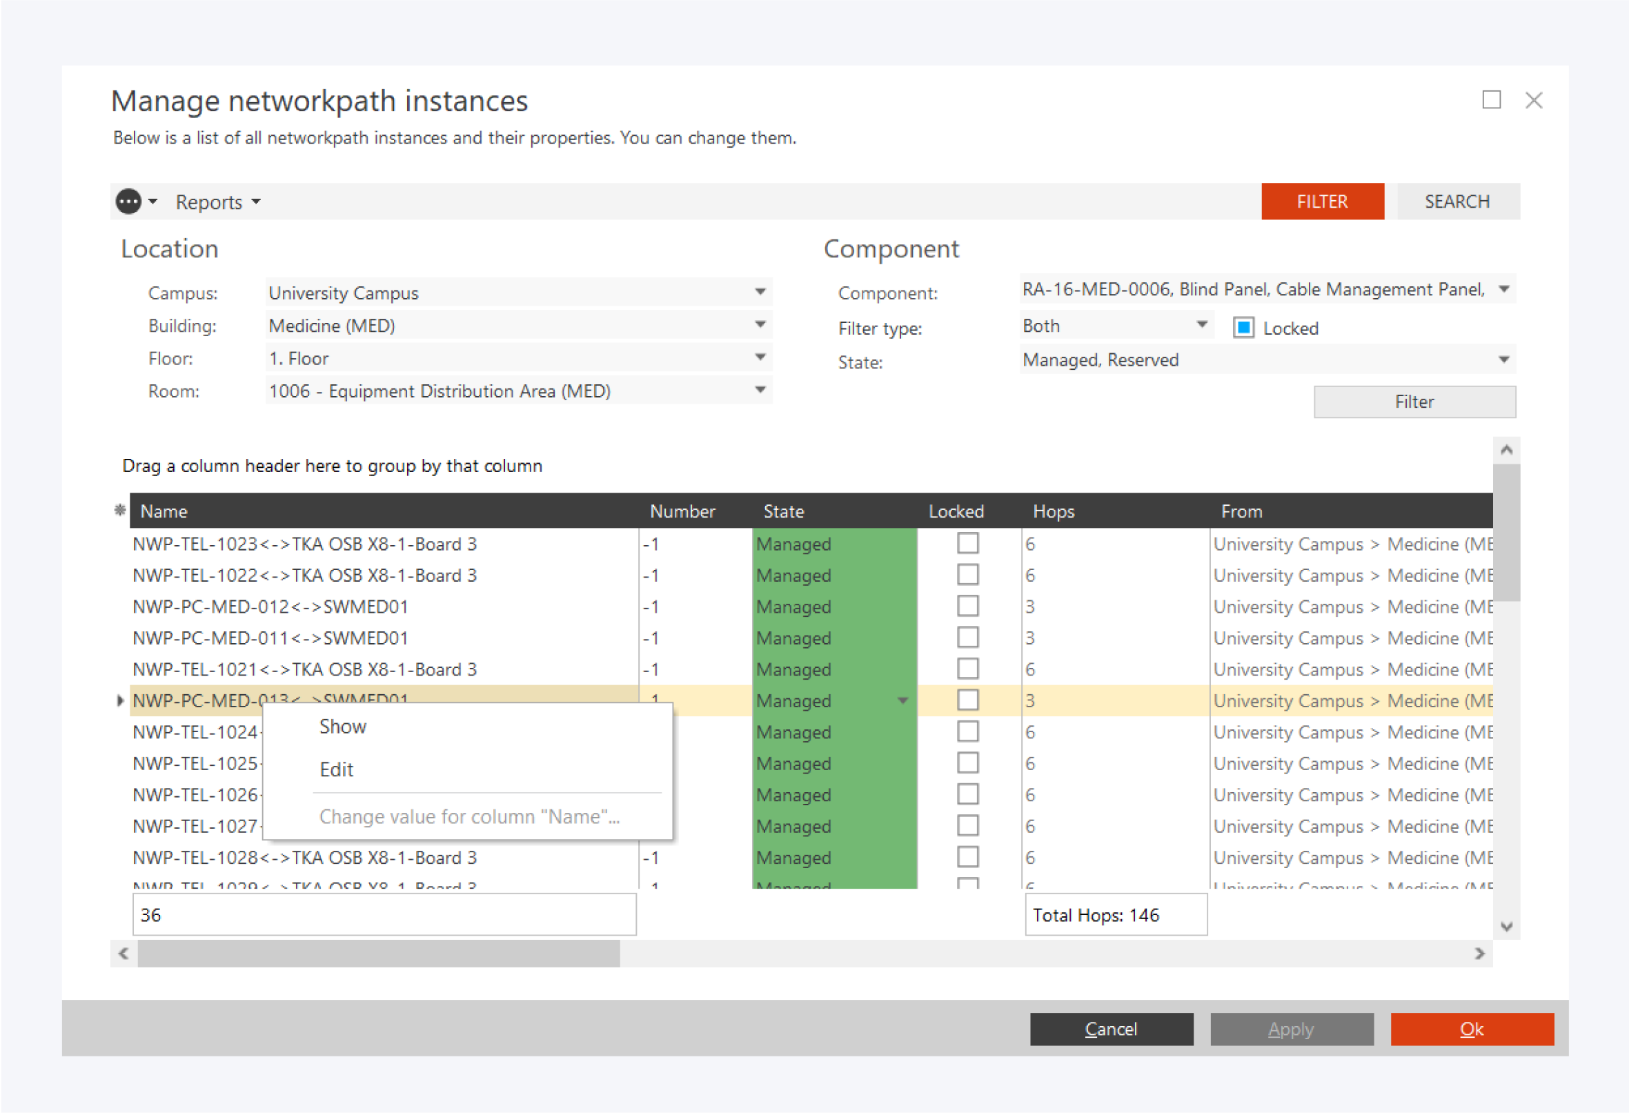
Task: Switch to the SEARCH tab
Action: pyautogui.click(x=1457, y=202)
